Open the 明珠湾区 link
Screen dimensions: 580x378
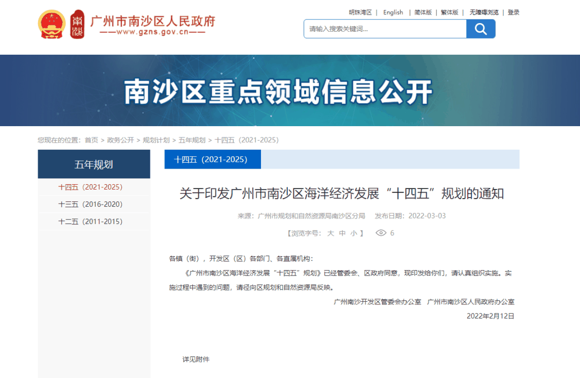tap(360, 12)
